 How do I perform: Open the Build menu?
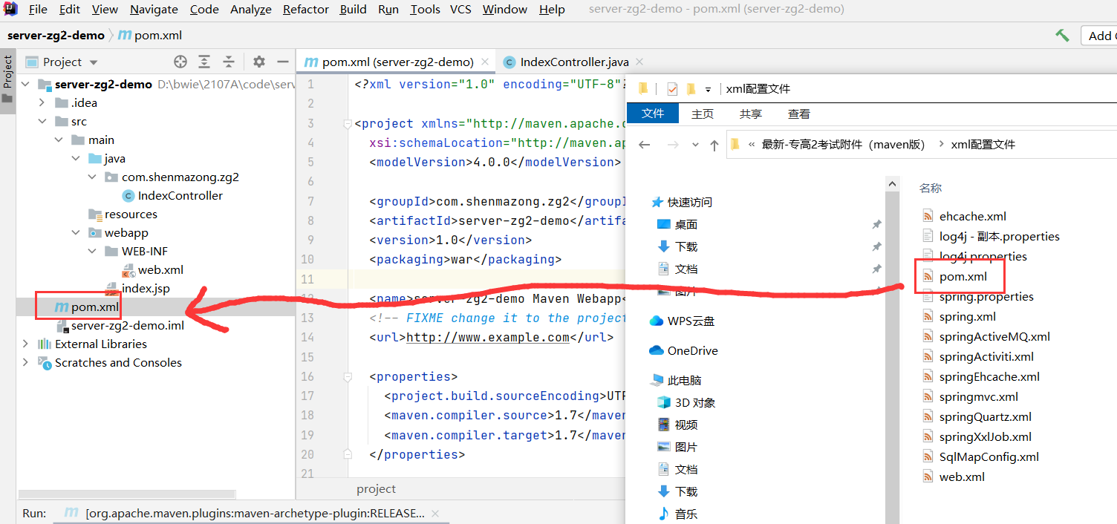(x=353, y=10)
